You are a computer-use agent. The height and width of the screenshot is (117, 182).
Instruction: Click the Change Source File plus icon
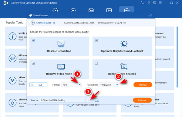pyautogui.click(x=33, y=23)
